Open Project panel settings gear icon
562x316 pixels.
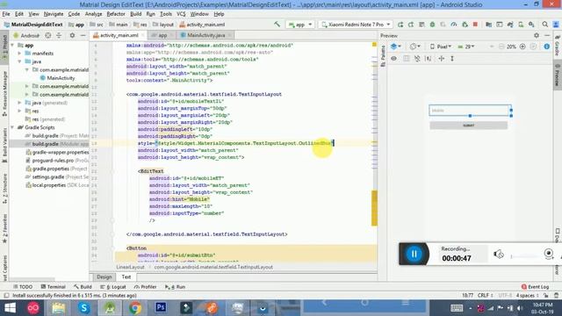tap(72, 35)
